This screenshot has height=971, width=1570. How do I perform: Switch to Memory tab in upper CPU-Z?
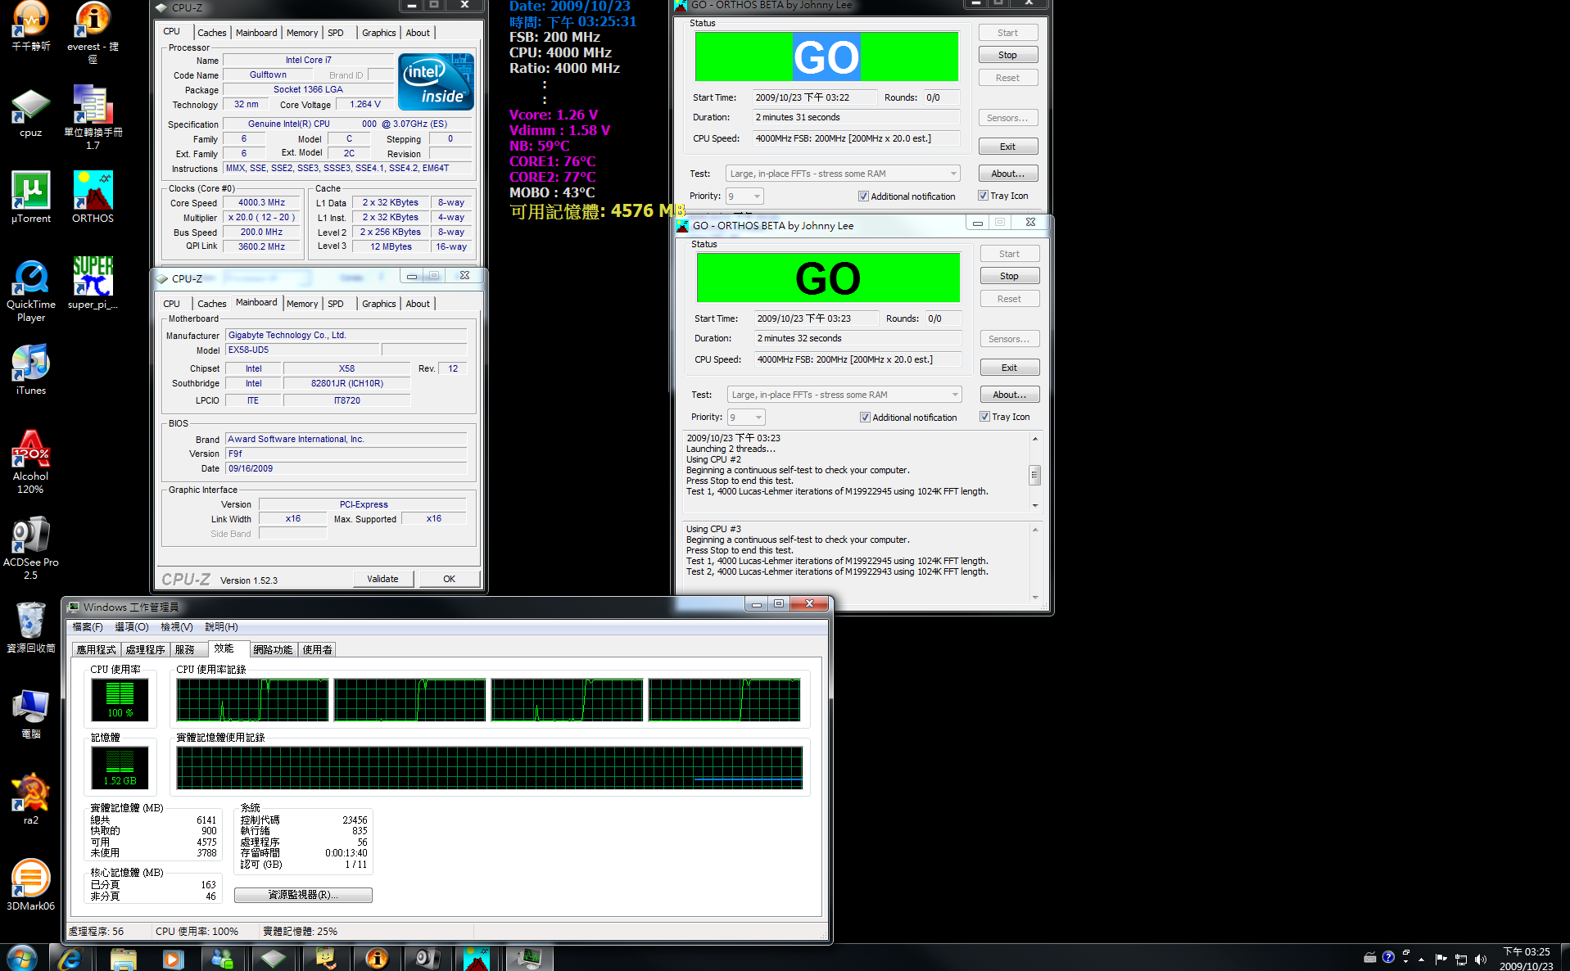pos(302,33)
